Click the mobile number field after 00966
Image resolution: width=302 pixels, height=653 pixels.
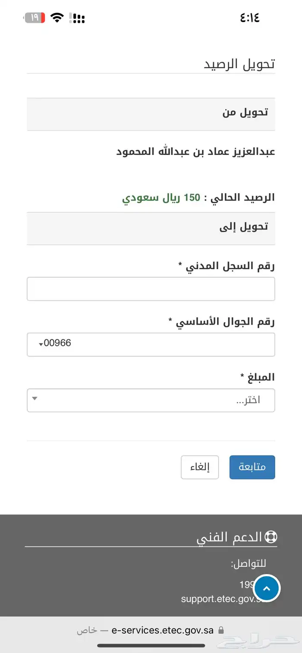coord(173,344)
